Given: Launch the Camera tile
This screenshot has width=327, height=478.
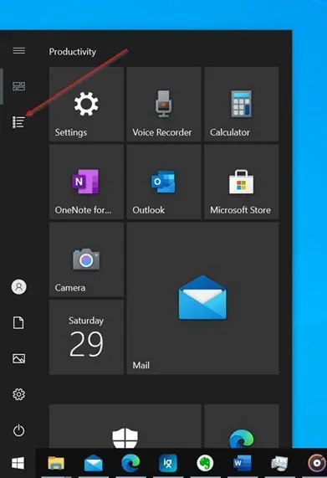Looking at the screenshot, I should (86, 260).
